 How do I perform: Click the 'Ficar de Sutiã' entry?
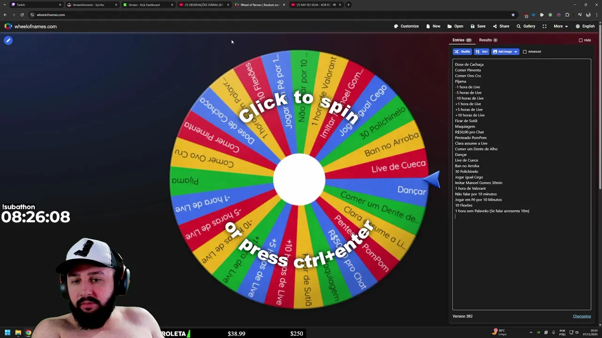[x=466, y=121]
